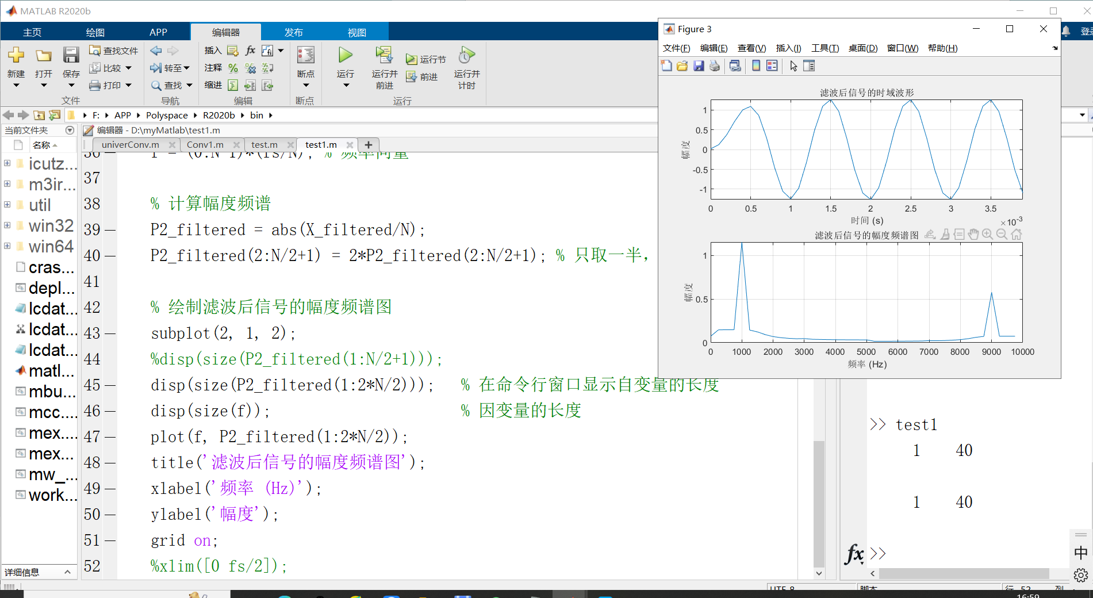The width and height of the screenshot is (1093, 598).
Task: Toggle the zoom-out tool on axes
Action: pyautogui.click(x=1002, y=234)
